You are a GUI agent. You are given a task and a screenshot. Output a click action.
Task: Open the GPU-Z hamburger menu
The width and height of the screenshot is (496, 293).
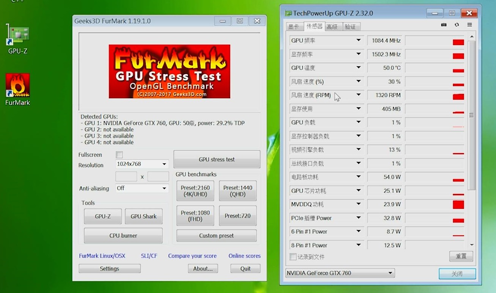(x=469, y=25)
